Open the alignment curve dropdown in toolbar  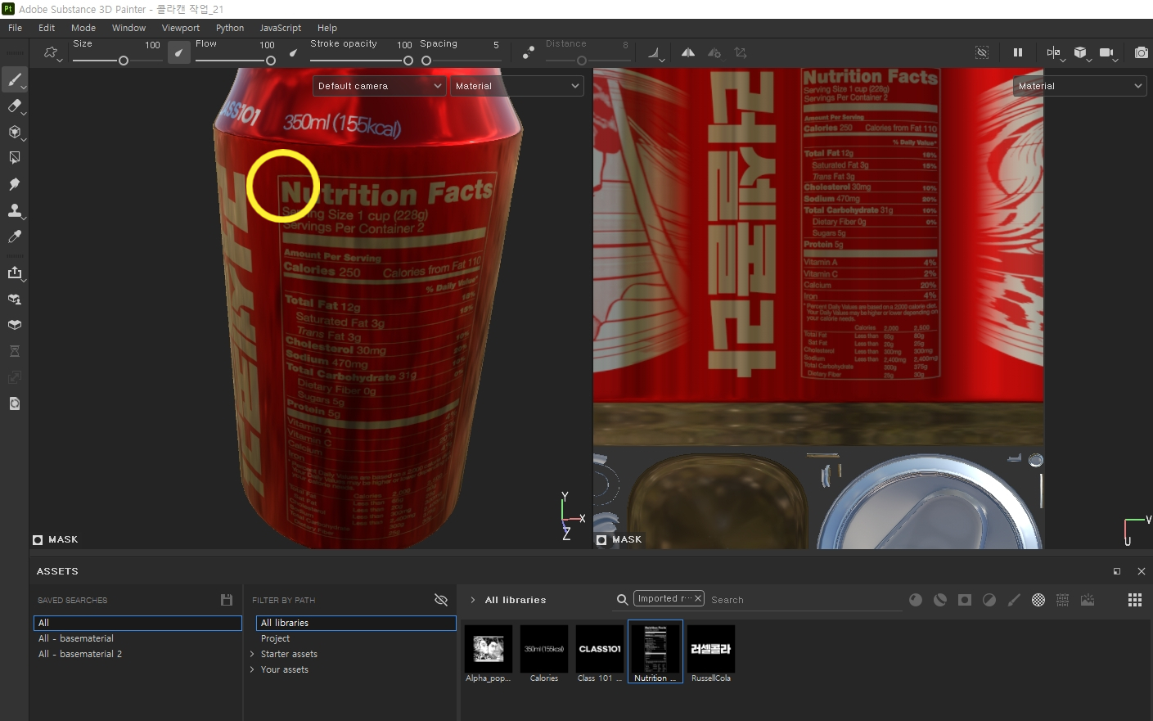655,53
